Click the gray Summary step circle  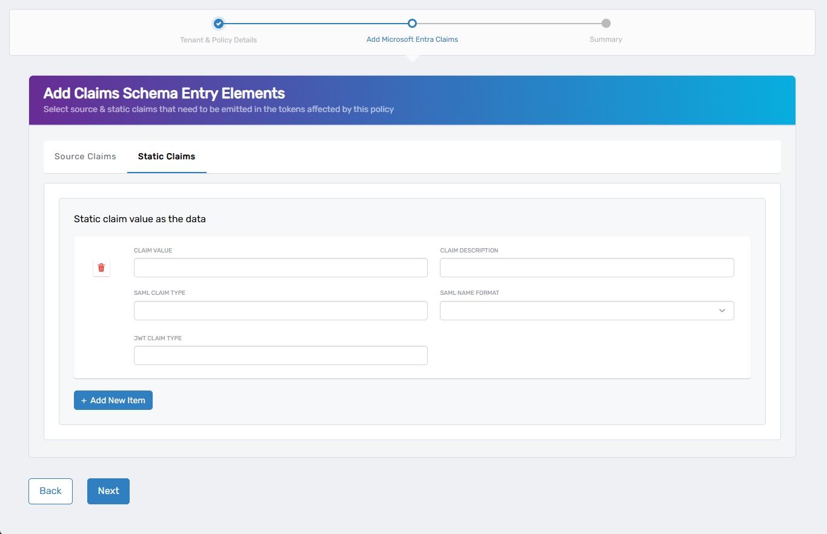tap(606, 24)
